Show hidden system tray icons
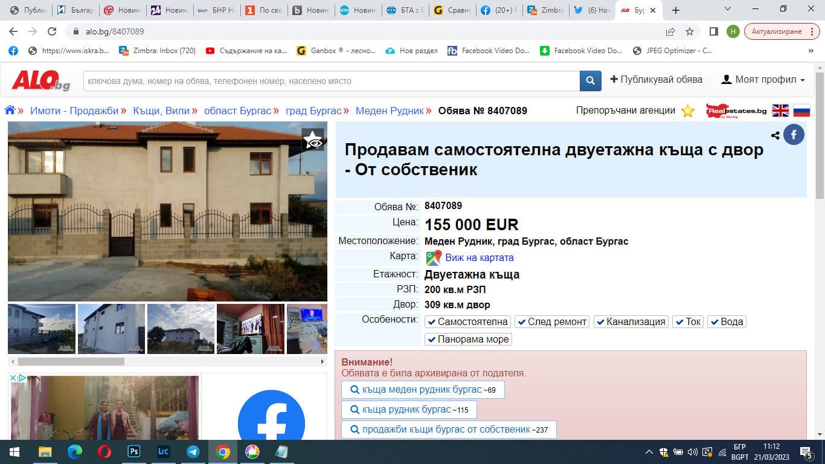The image size is (825, 464). (x=649, y=452)
